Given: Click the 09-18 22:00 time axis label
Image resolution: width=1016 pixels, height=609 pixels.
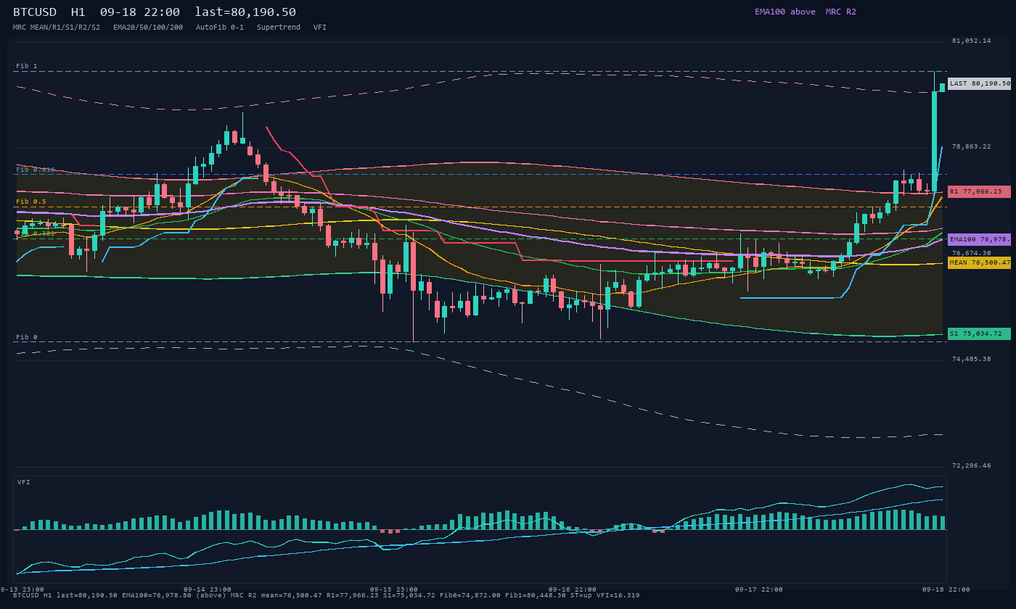Looking at the screenshot, I should pos(946,589).
